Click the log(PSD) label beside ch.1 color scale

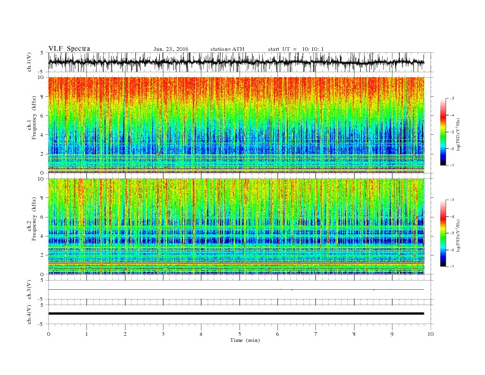(x=459, y=134)
